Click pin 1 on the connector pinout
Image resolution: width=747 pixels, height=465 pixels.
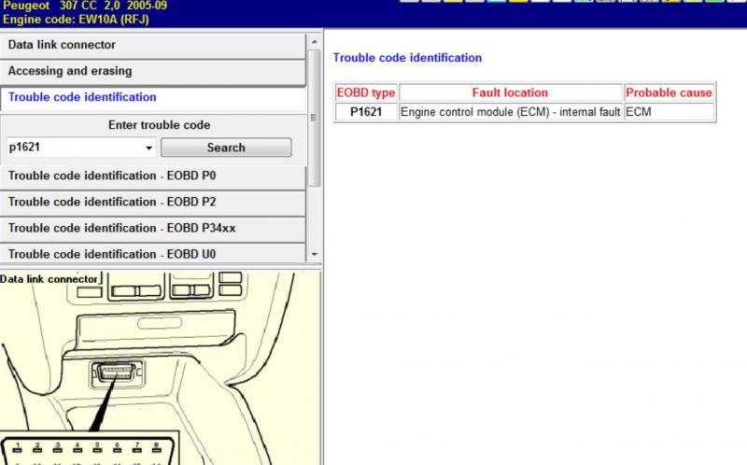(18, 446)
